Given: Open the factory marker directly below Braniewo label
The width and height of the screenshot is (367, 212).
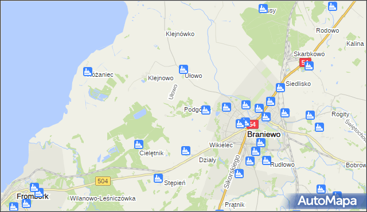Looking at the screenshot, I should pos(261,143).
